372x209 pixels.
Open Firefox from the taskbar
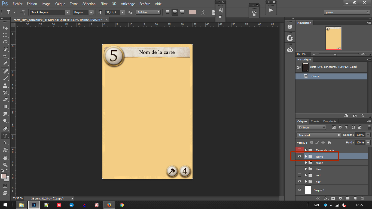pos(109,205)
